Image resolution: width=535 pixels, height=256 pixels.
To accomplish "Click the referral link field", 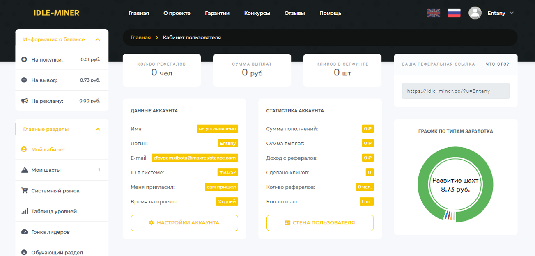I will pos(456,91).
